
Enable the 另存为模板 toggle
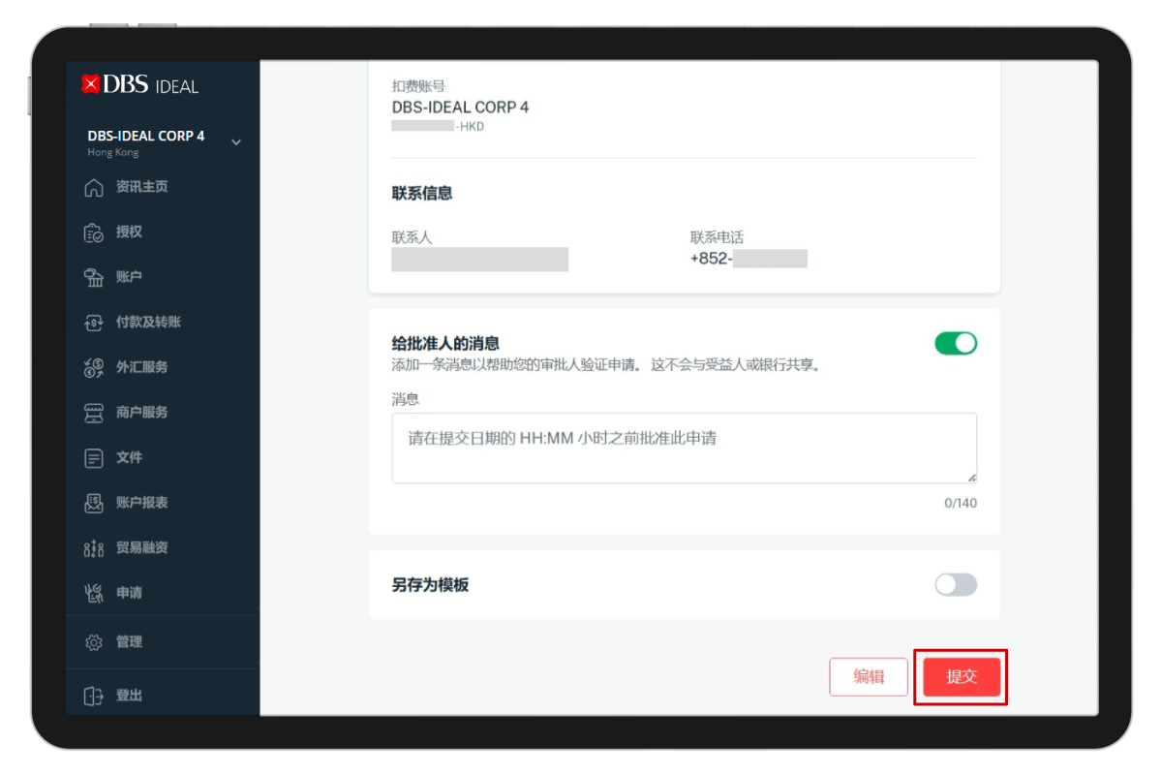coord(956,584)
